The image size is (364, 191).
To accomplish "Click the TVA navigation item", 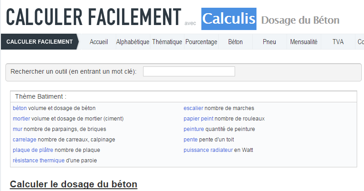I will coord(338,42).
